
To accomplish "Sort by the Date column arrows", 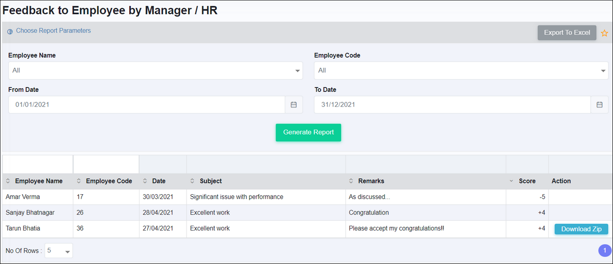I will point(145,181).
